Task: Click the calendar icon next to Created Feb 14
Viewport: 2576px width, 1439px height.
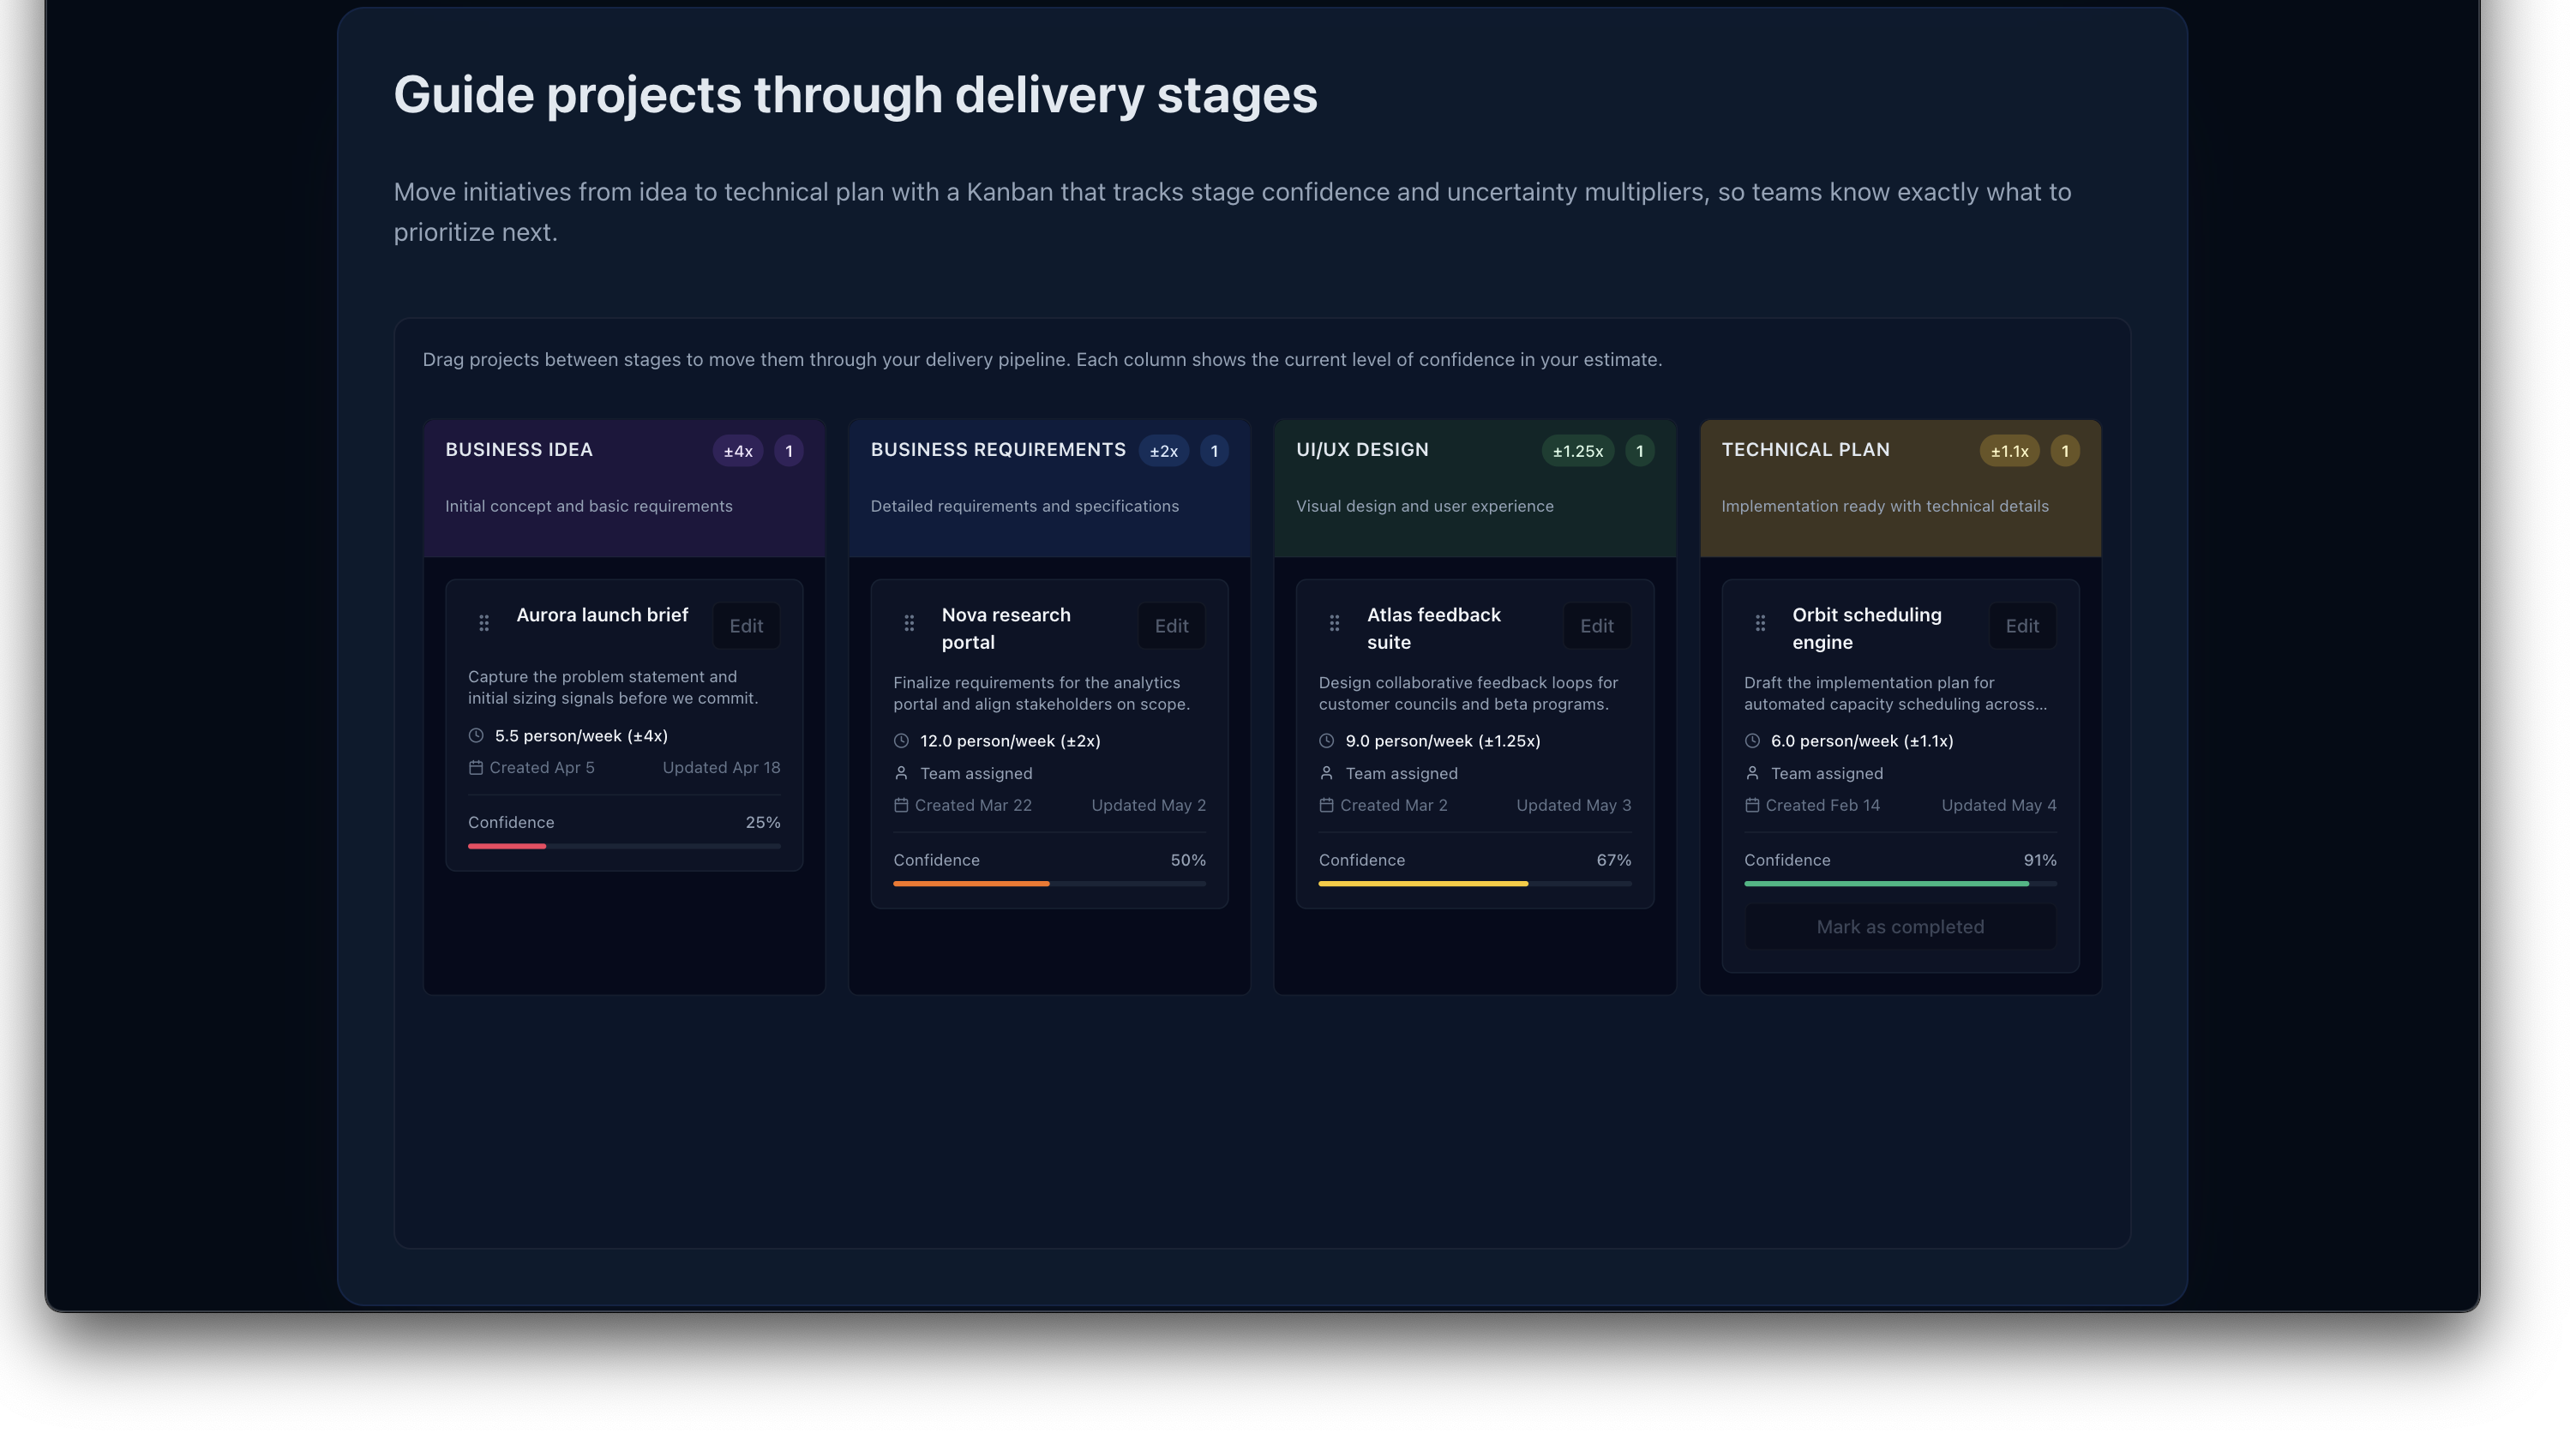Action: pyautogui.click(x=1752, y=805)
